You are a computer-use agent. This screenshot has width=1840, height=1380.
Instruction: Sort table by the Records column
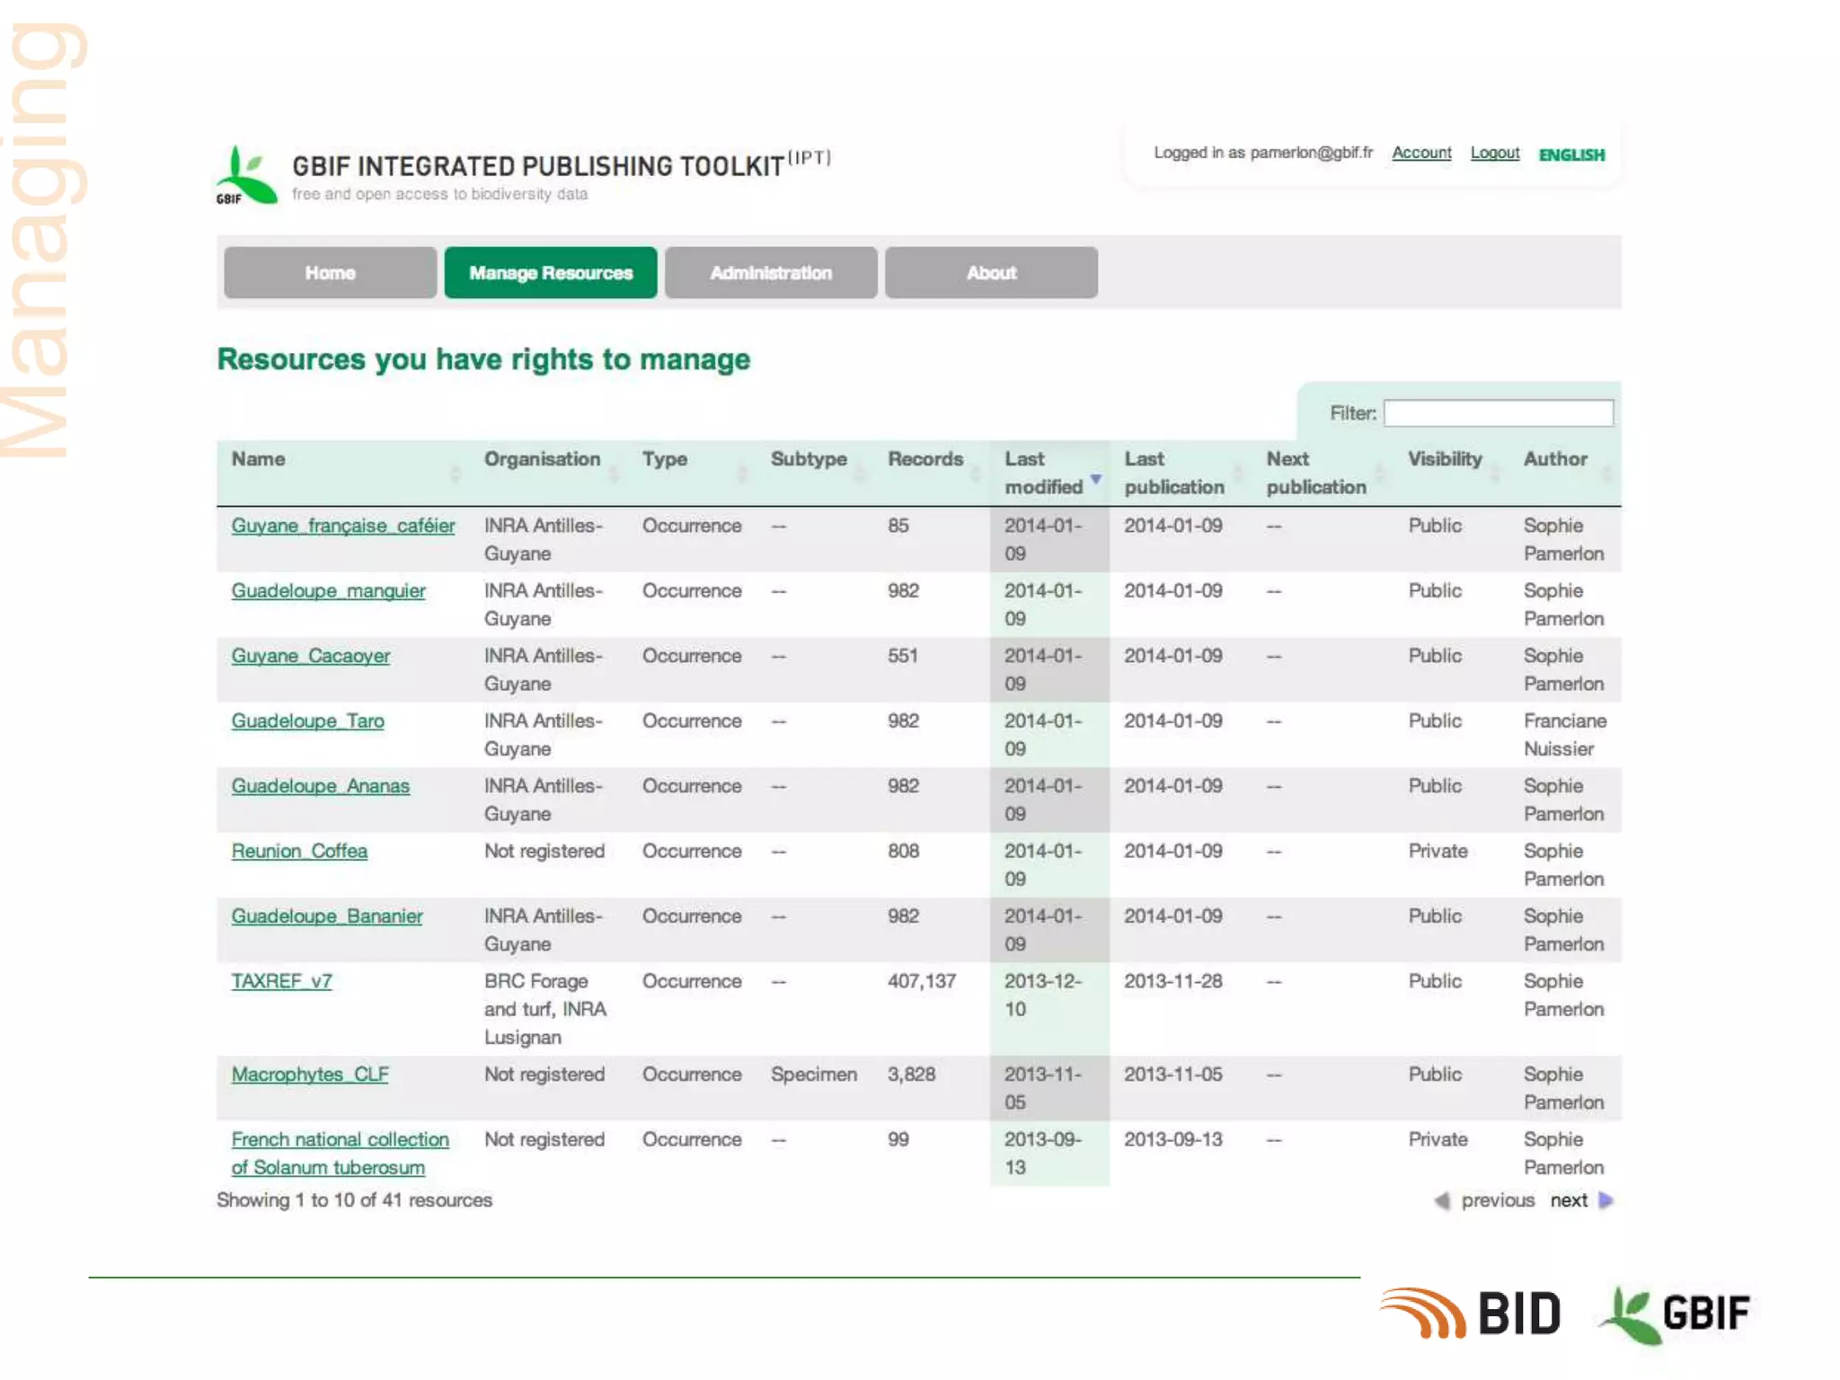click(x=924, y=459)
